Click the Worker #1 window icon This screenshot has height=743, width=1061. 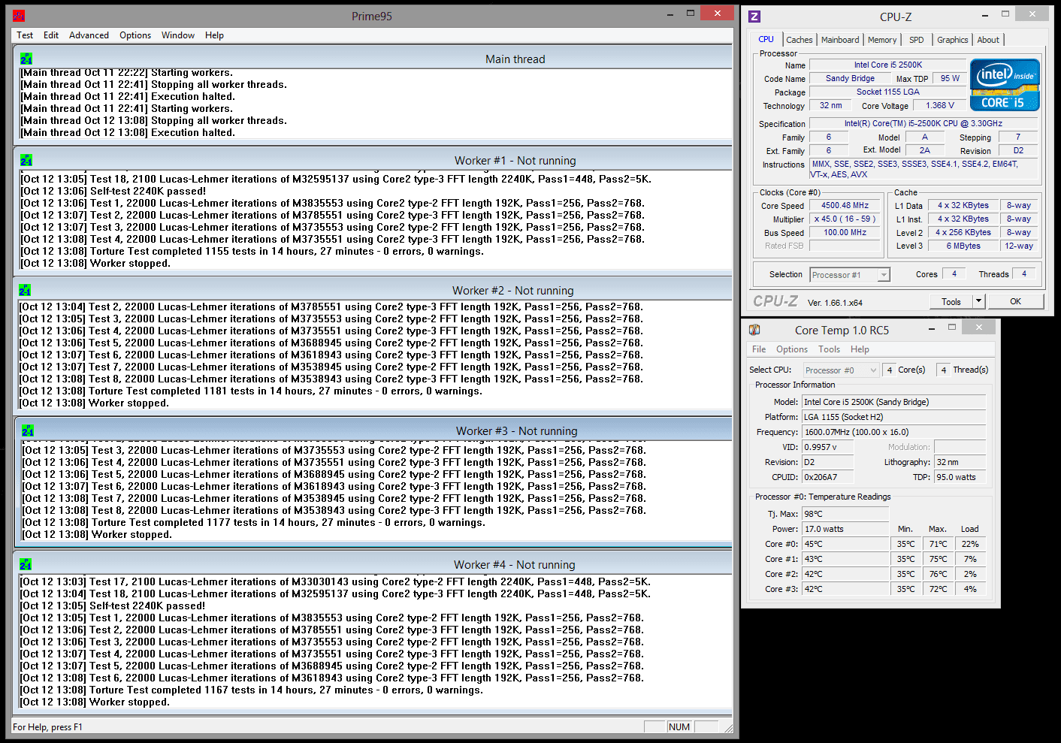click(x=27, y=160)
